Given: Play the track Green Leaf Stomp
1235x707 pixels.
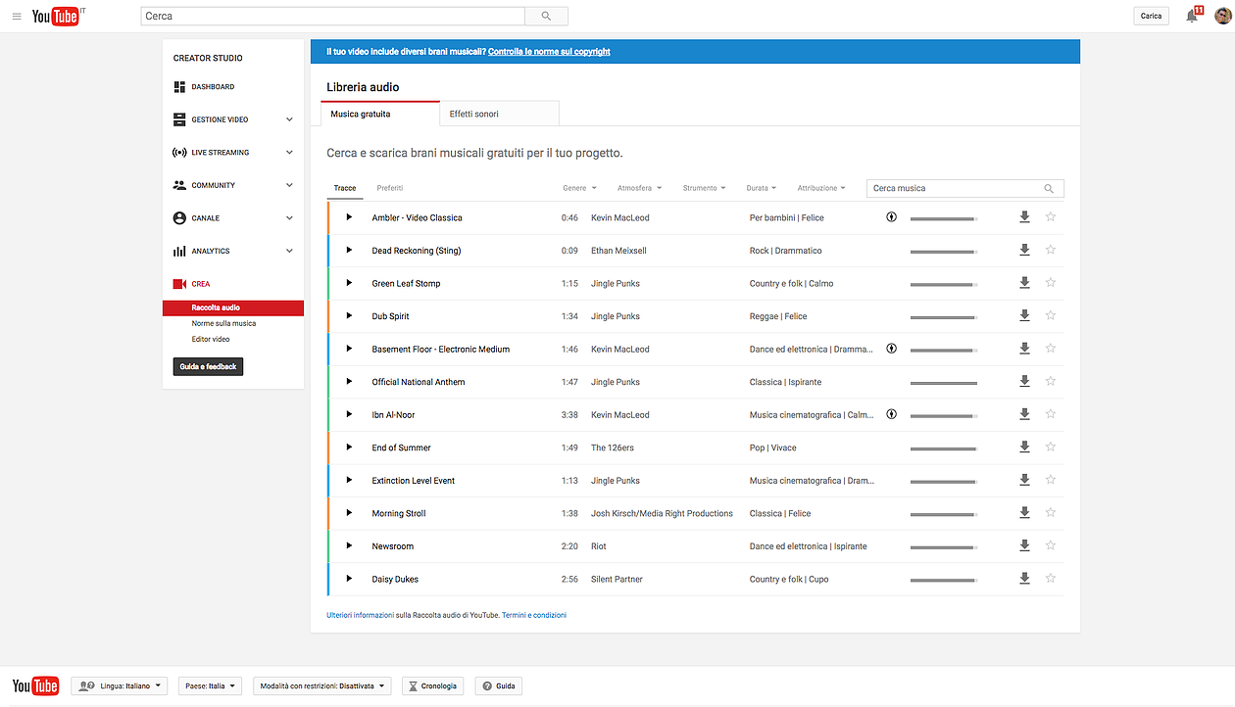Looking at the screenshot, I should point(349,283).
